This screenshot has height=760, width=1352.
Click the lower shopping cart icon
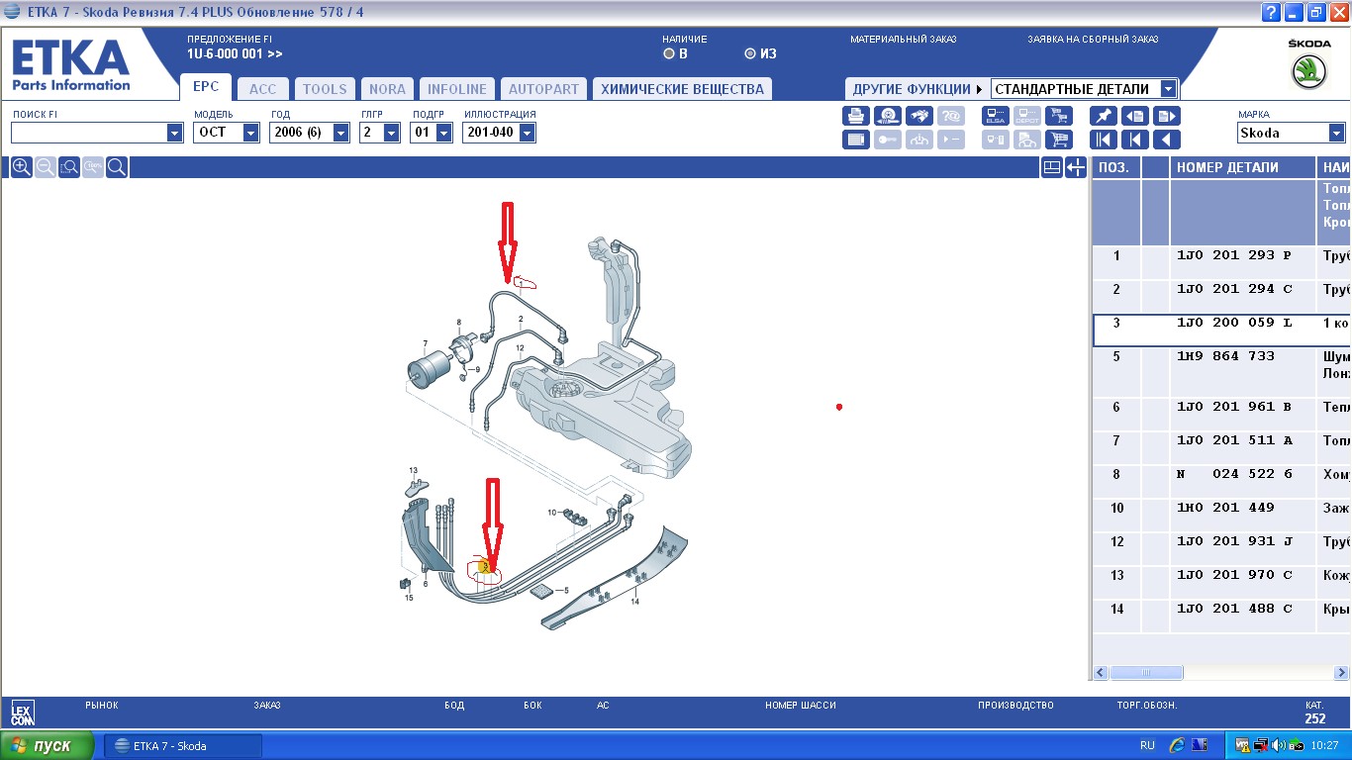click(1059, 140)
